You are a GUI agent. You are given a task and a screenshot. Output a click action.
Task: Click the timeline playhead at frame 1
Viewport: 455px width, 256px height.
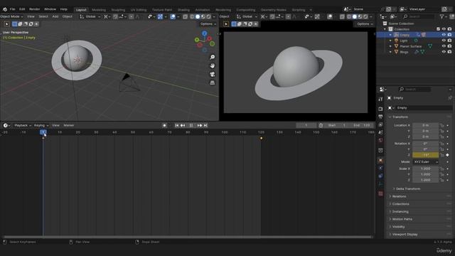point(43,132)
